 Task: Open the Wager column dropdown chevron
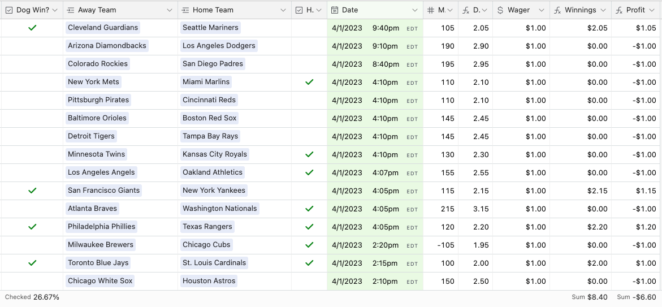pos(542,10)
